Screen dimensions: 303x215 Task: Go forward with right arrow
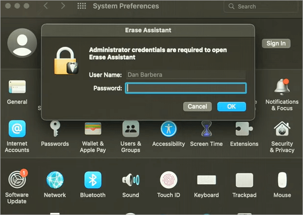(63, 6)
